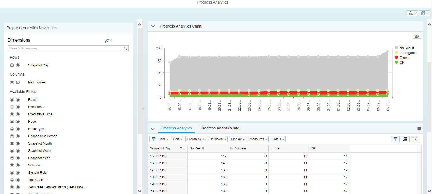Viewport: 432px width, 194px height.
Task: Open the help dropdown at top right
Action: [x=425, y=13]
